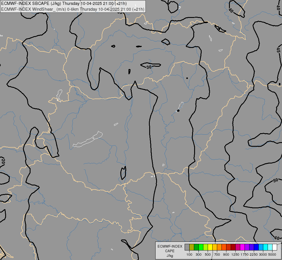Click the 45 wind shear contour label
282x260 pixels.
tap(279, 50)
